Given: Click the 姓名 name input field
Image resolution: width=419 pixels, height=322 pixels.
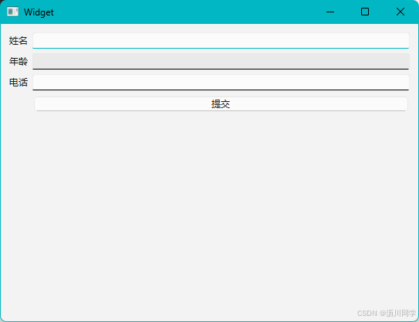Looking at the screenshot, I should coord(221,41).
